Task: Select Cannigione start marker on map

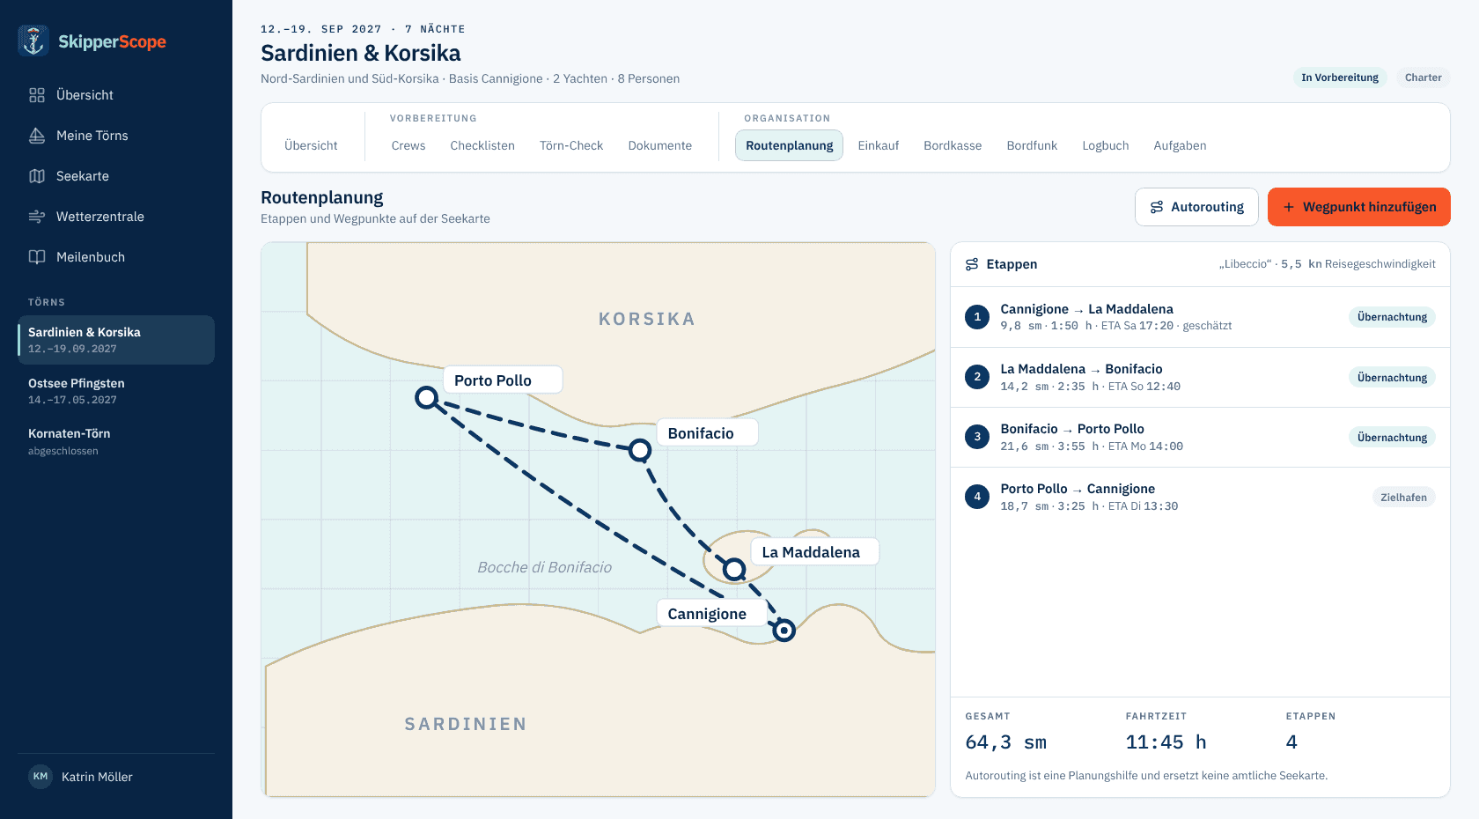Action: [x=784, y=631]
